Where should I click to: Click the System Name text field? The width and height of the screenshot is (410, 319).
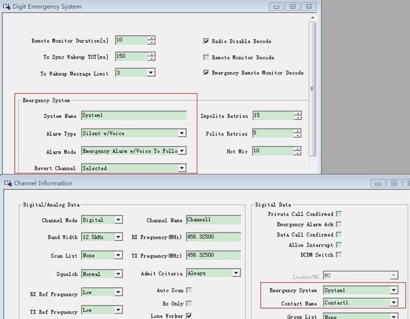(134, 116)
